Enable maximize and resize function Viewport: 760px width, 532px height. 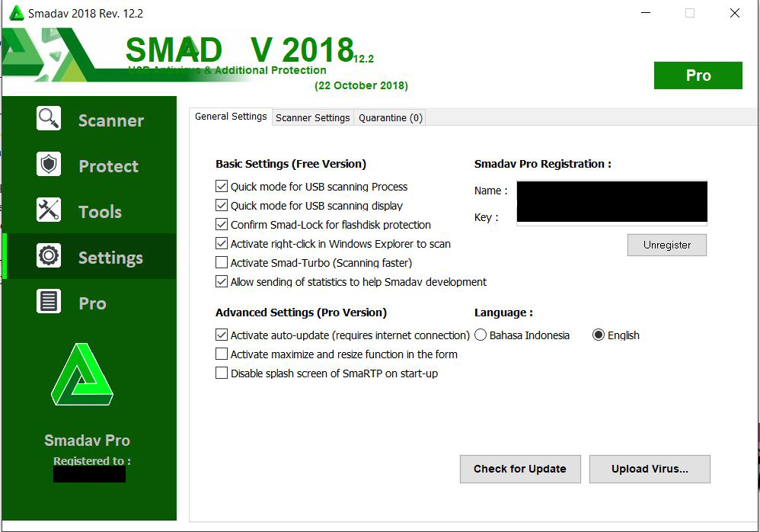222,354
